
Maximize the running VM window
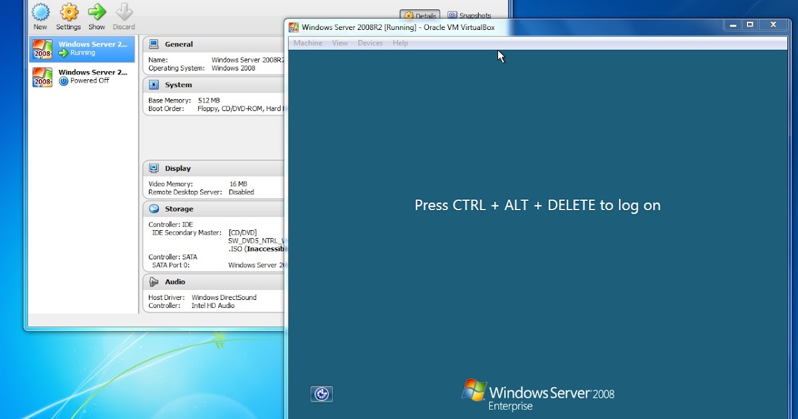click(750, 25)
